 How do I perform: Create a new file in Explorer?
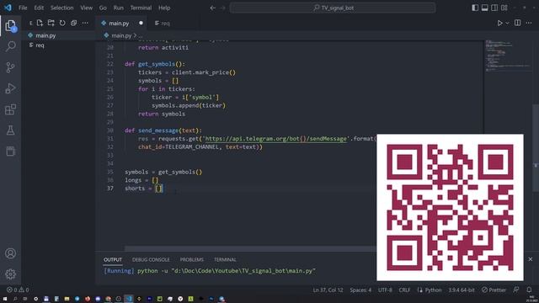point(40,23)
